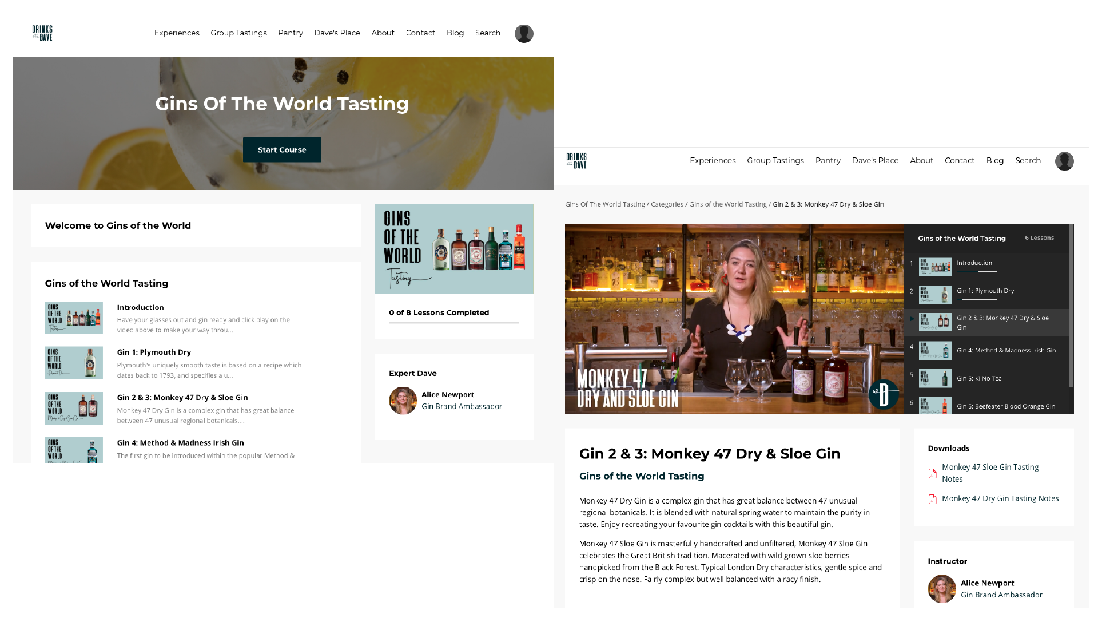Open user profile avatar in left page header
Screen dimensions: 1098x618
pyautogui.click(x=524, y=34)
